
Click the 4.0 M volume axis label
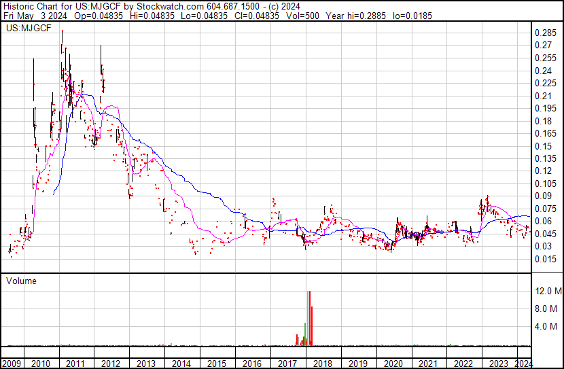546,326
